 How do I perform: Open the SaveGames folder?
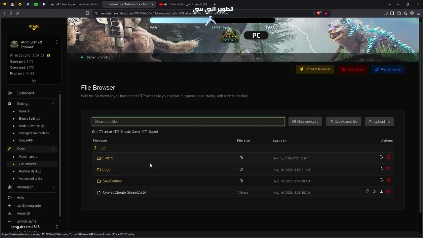[112, 181]
